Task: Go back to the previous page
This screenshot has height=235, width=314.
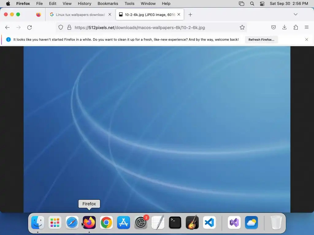Action: (7, 27)
